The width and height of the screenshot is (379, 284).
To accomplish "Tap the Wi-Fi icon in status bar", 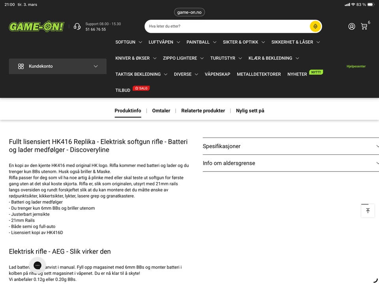I will click(353, 4).
